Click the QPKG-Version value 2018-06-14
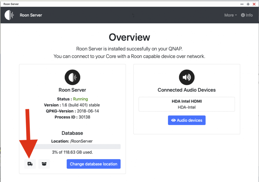Screen dimensions: 259x182 click(88, 111)
